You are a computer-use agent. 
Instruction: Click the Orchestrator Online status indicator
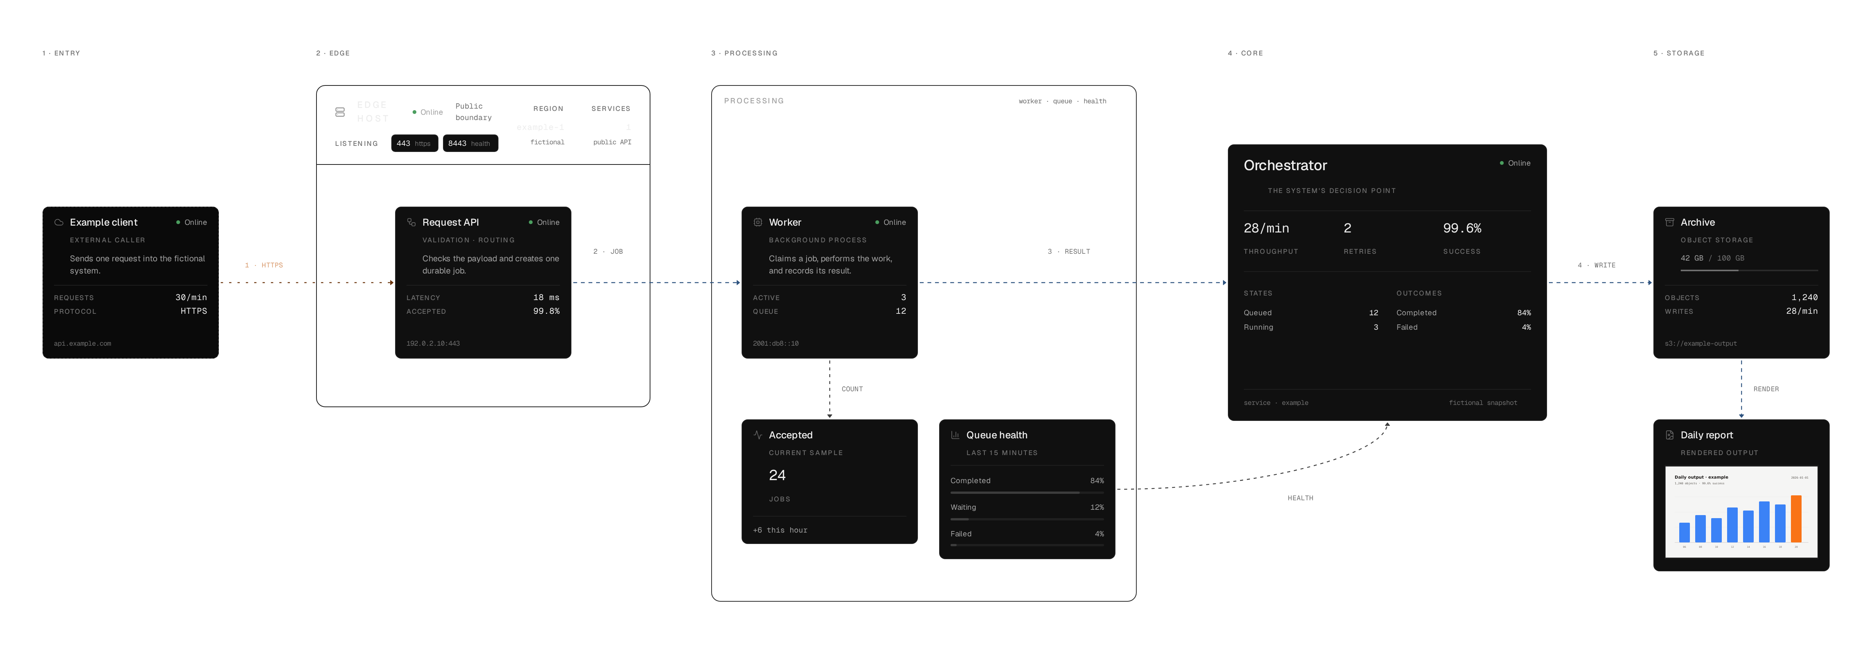tap(1514, 163)
